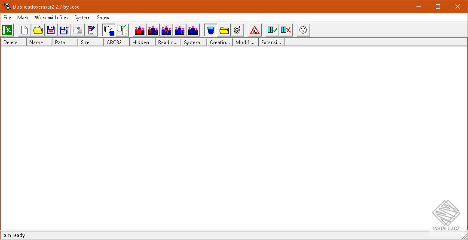
Task: Save list with floppy disk icon
Action: (51, 30)
